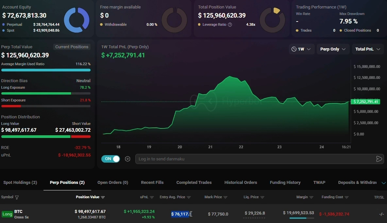Click the Free margin donut chart
Screen dimensions: 387x223
(174, 20)
